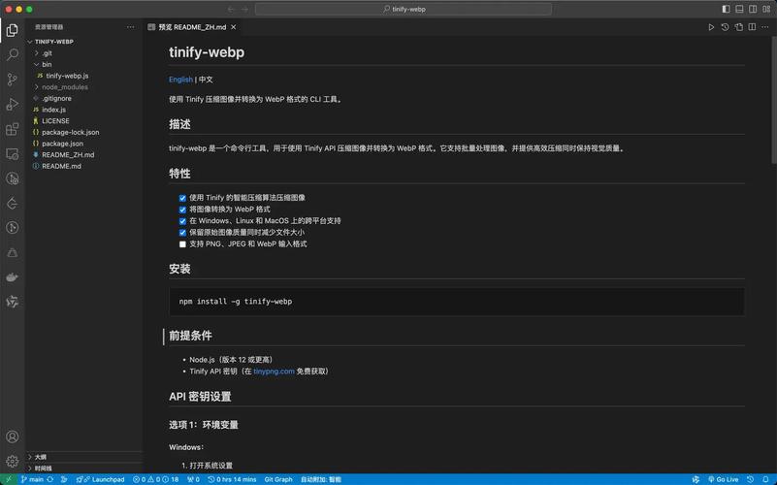Toggle checkbox for 保留原始图像质量
Screen dimensions: 777x485
point(182,233)
